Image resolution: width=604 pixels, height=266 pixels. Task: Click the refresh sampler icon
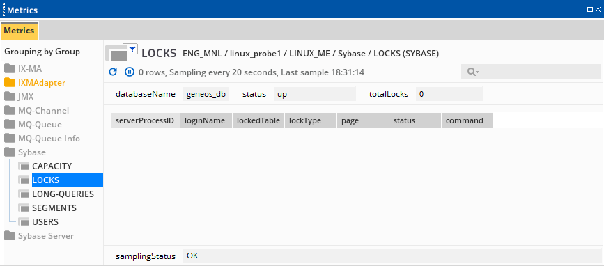click(113, 72)
